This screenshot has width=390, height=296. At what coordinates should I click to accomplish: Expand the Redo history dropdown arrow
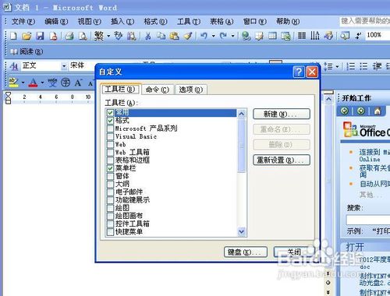coord(232,36)
